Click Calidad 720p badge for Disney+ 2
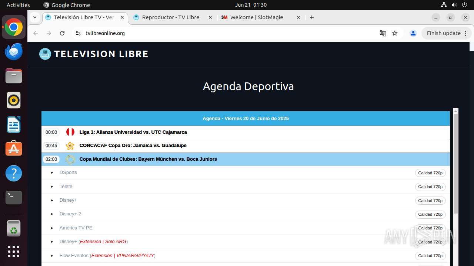This screenshot has width=474, height=266. (430, 214)
